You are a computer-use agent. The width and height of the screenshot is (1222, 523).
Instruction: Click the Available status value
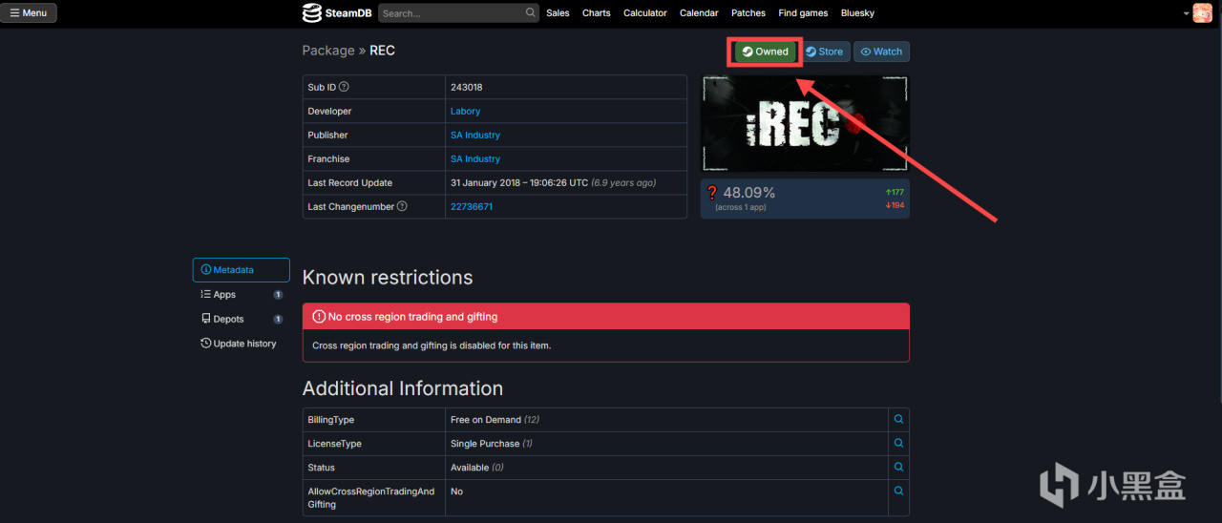470,468
